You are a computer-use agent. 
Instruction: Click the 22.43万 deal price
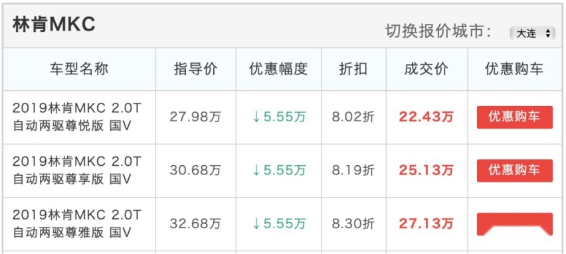pos(426,117)
